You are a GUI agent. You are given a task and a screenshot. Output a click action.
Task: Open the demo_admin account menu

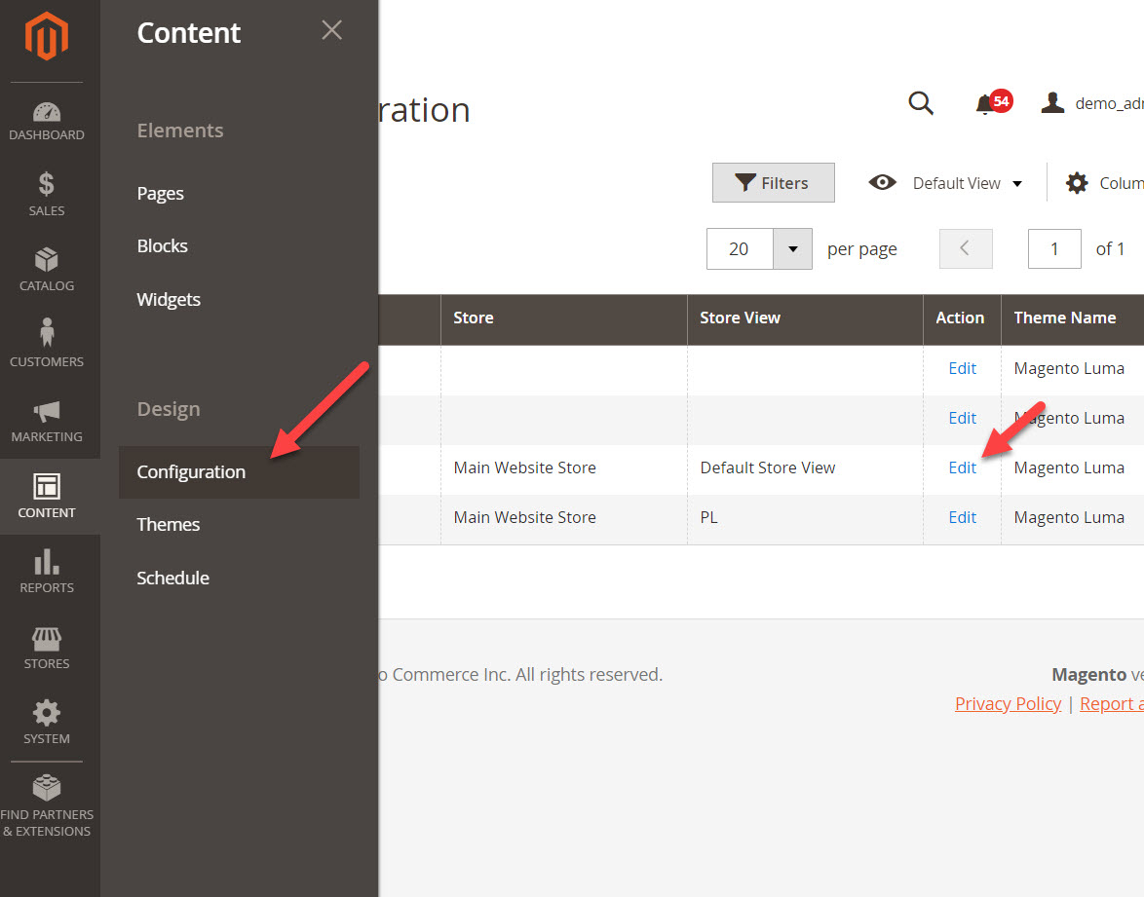pyautogui.click(x=1053, y=102)
